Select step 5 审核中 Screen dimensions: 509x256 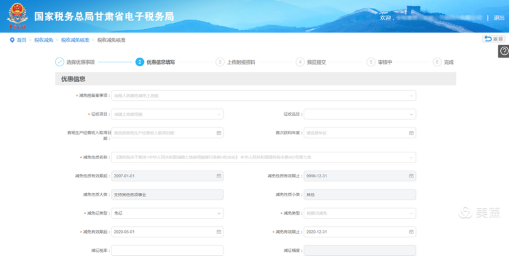coord(379,62)
